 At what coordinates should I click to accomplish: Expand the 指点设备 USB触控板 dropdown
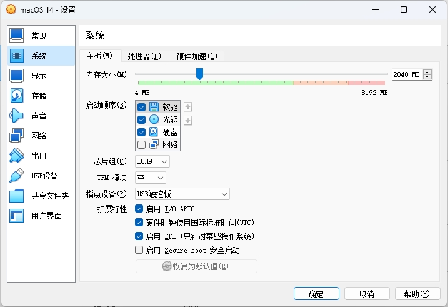tap(182, 194)
